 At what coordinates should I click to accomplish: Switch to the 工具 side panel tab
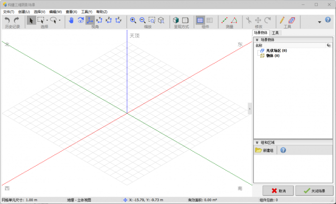point(275,33)
